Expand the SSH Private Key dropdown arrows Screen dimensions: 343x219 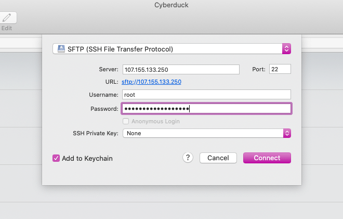pyautogui.click(x=287, y=133)
